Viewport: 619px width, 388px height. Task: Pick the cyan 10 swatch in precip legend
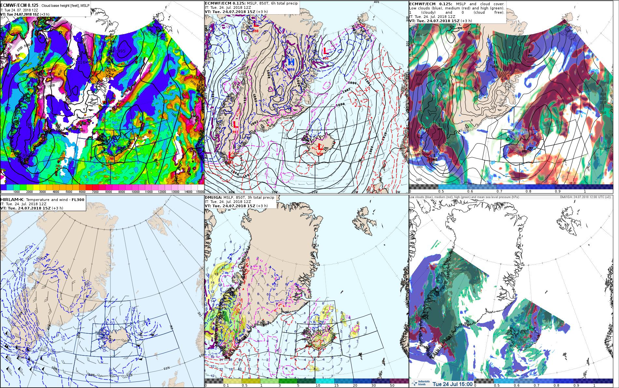pos(325,381)
